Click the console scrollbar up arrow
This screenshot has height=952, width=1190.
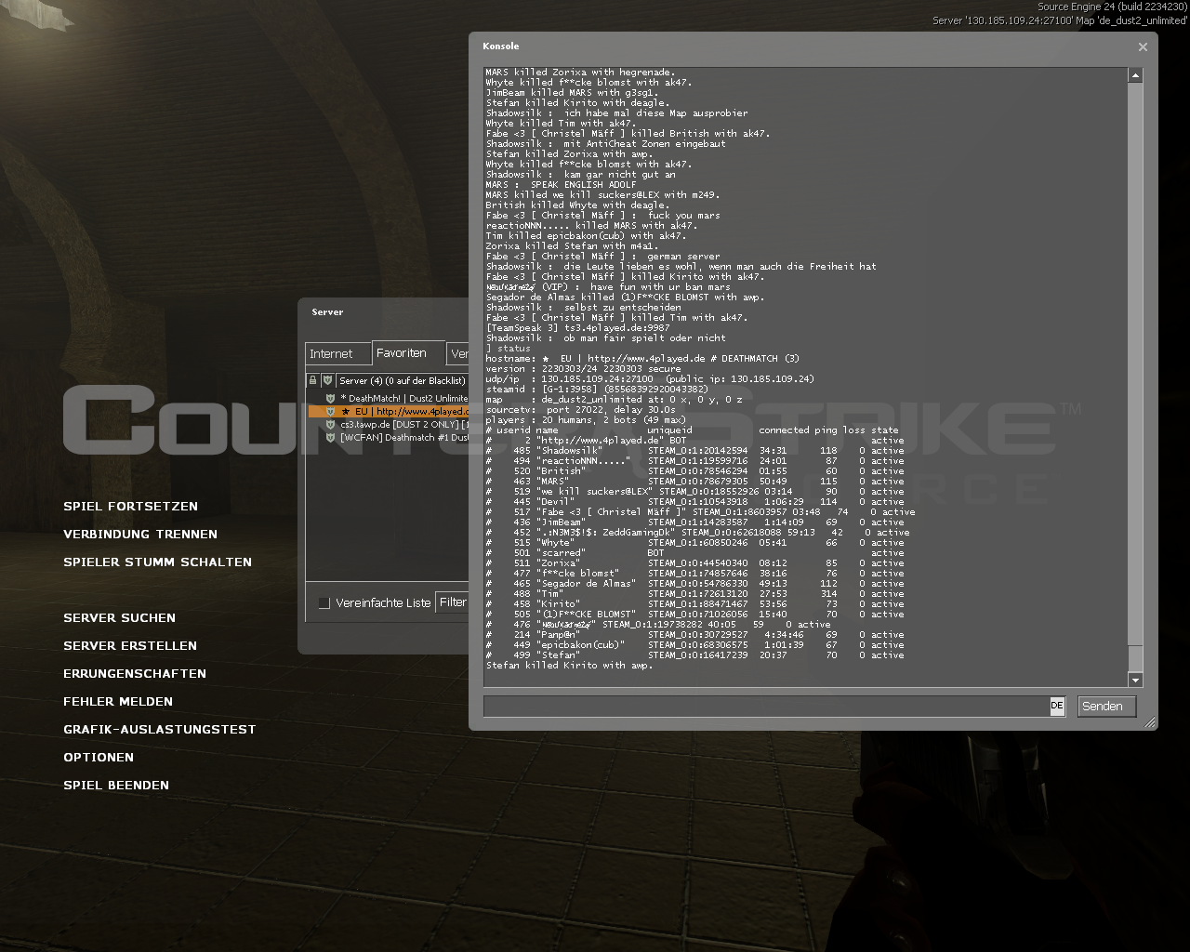1135,75
